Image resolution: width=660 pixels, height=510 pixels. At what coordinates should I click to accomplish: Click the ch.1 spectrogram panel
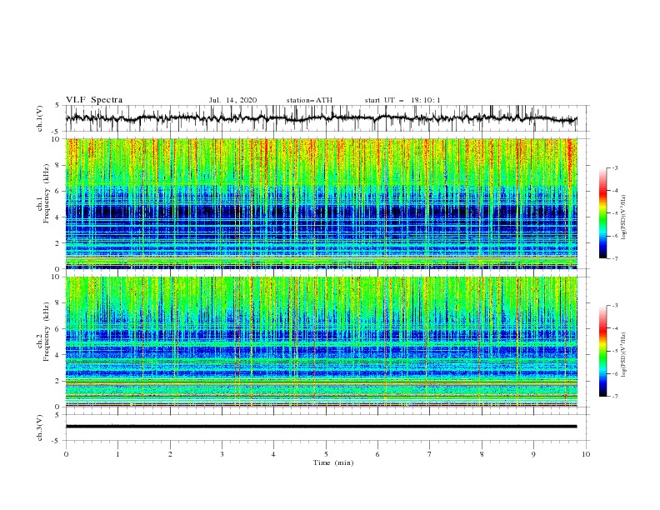tap(321, 203)
